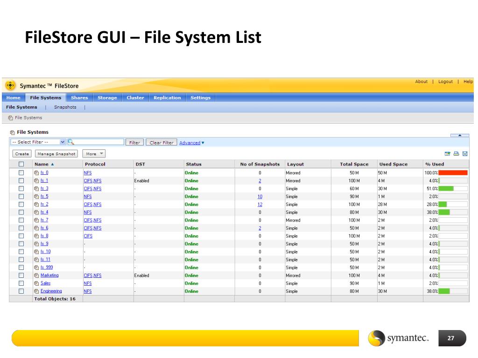Click the file system icon for fs_9
The height and width of the screenshot is (358, 478).
pyautogui.click(x=36, y=244)
